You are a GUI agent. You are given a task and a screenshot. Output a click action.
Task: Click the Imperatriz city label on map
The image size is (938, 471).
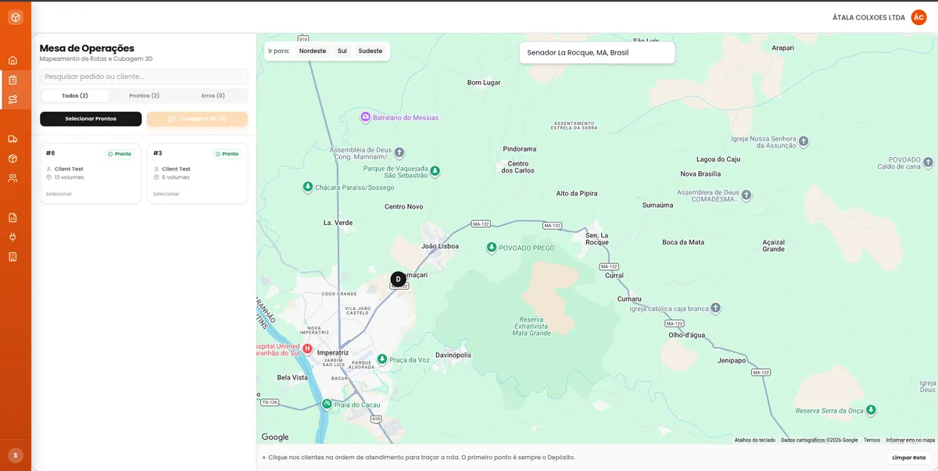[333, 353]
